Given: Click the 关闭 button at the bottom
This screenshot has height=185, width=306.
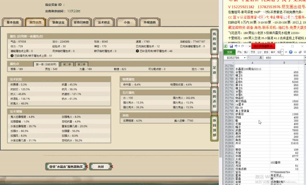Looking at the screenshot, I should 100,166.
